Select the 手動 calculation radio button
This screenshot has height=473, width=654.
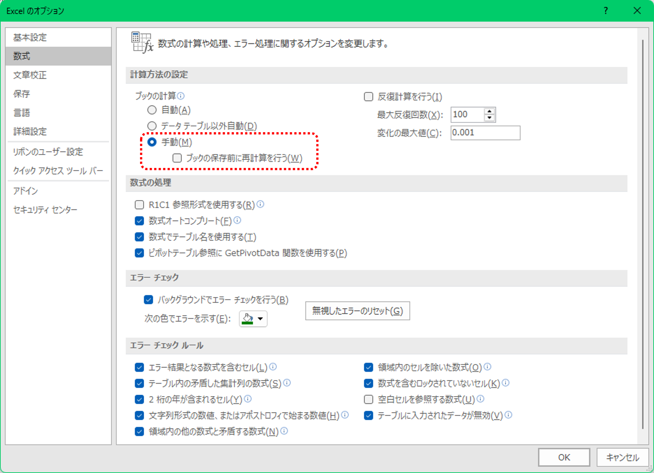(x=151, y=142)
